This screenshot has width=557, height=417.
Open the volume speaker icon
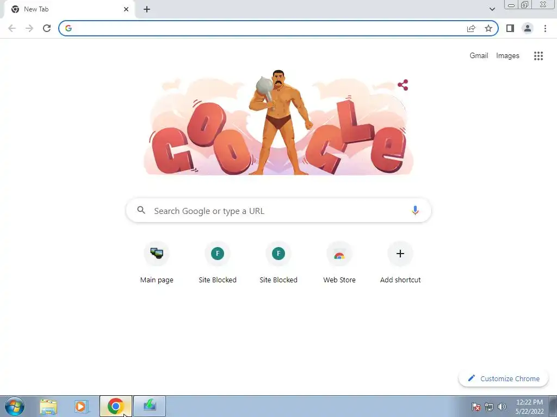[502, 407]
